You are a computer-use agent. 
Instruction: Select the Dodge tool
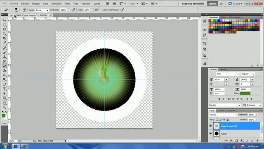click(x=5, y=79)
